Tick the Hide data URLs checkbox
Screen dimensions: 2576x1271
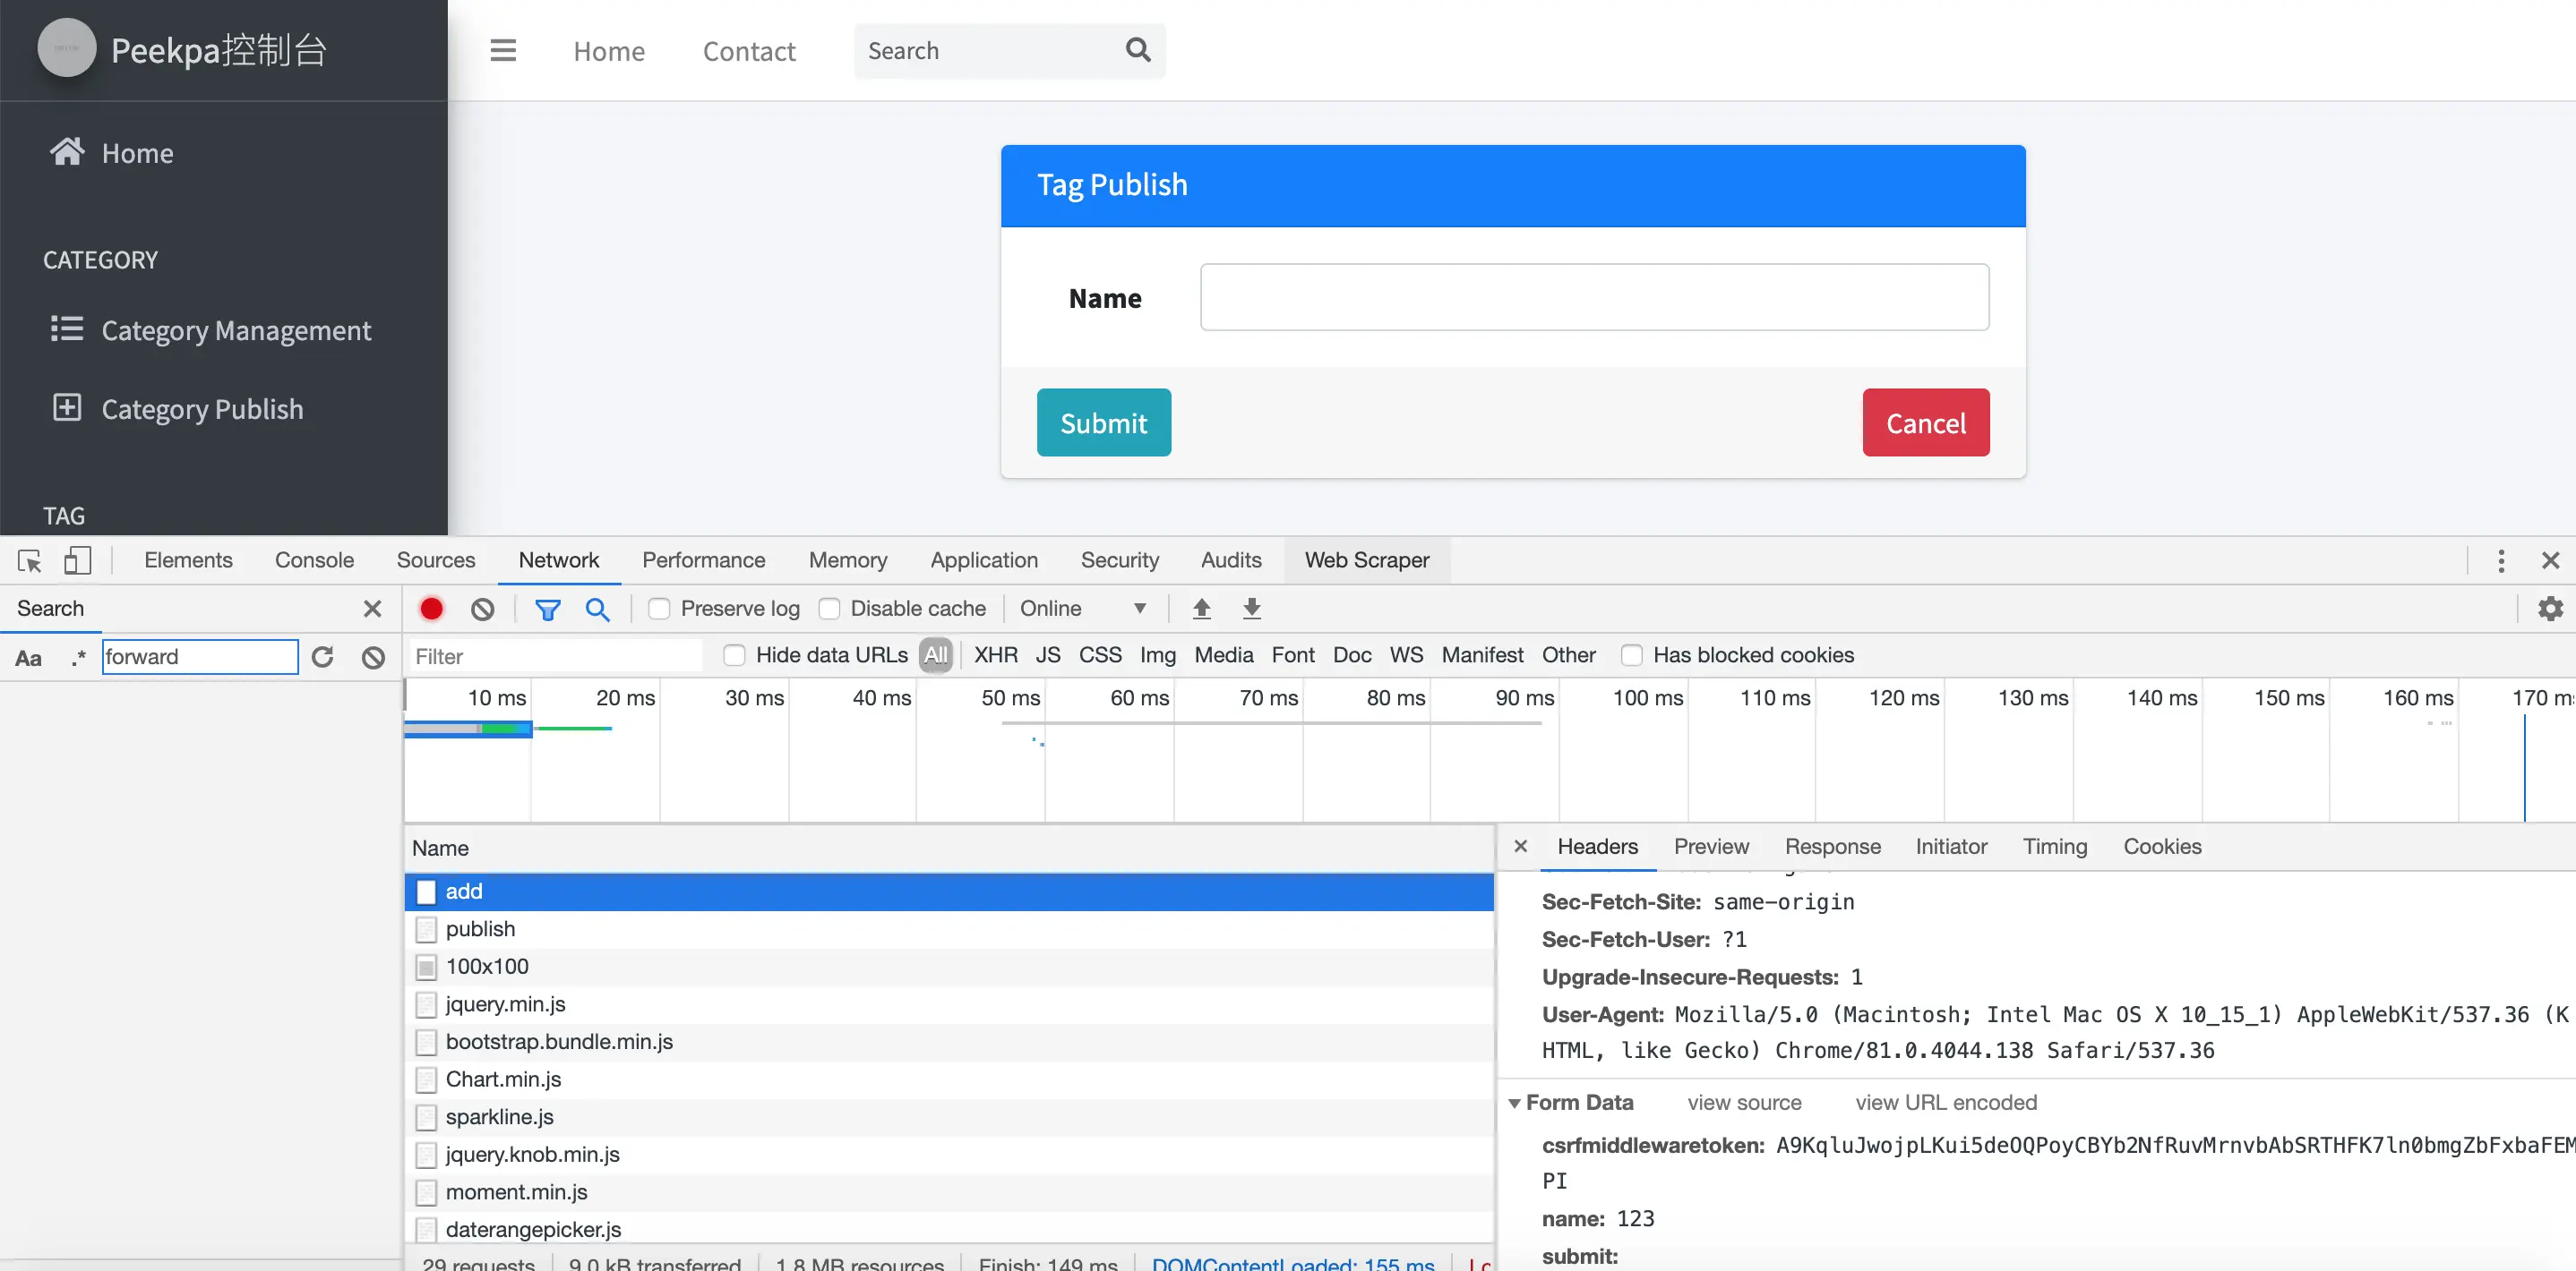click(x=734, y=655)
